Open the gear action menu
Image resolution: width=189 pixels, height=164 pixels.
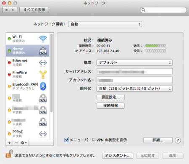[x=24, y=143]
